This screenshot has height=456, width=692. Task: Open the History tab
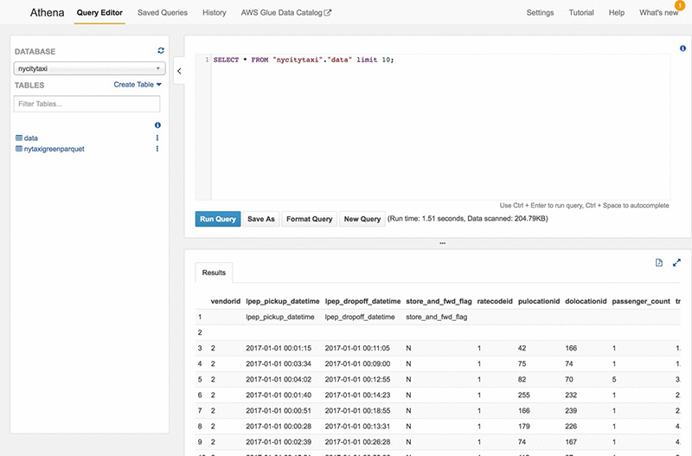click(x=214, y=13)
